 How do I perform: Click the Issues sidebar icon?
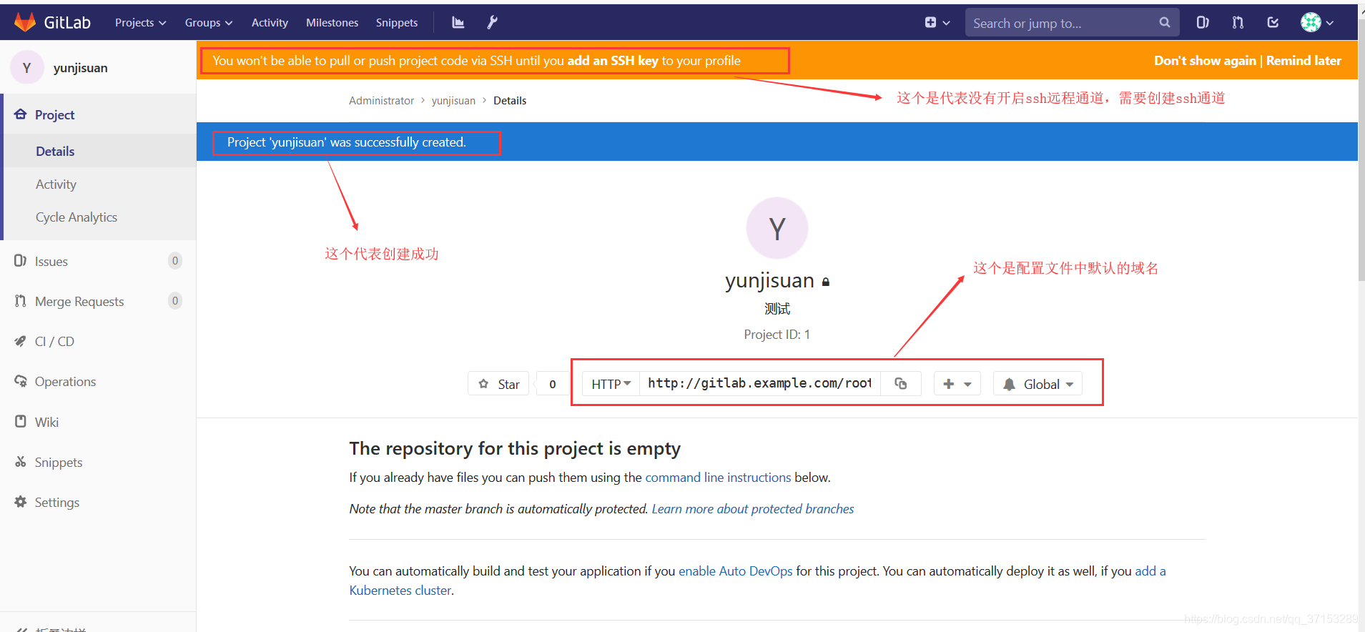[21, 261]
